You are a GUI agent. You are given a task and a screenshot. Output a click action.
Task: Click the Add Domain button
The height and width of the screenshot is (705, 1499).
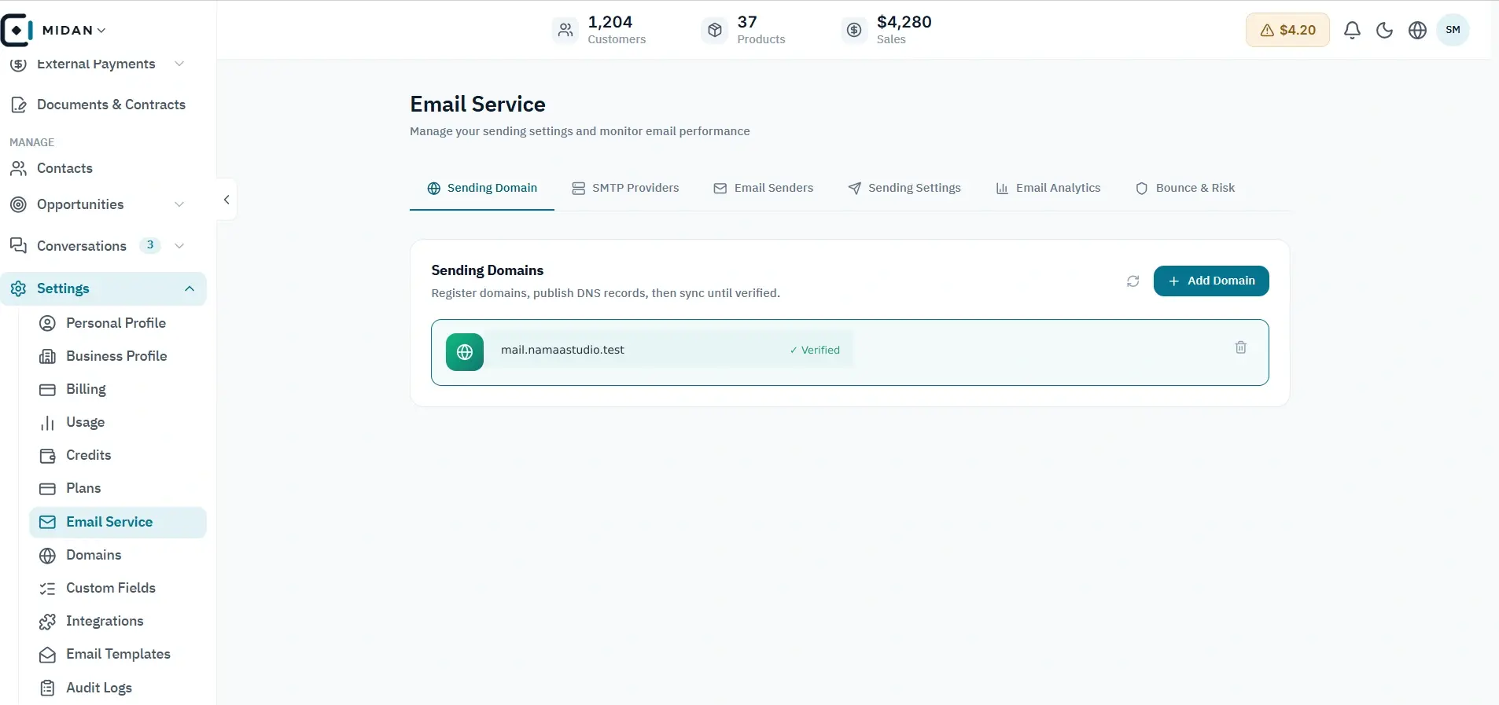(1211, 281)
